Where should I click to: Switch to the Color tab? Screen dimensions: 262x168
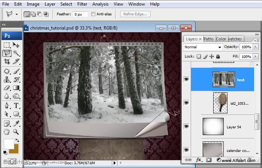pyautogui.click(x=221, y=39)
